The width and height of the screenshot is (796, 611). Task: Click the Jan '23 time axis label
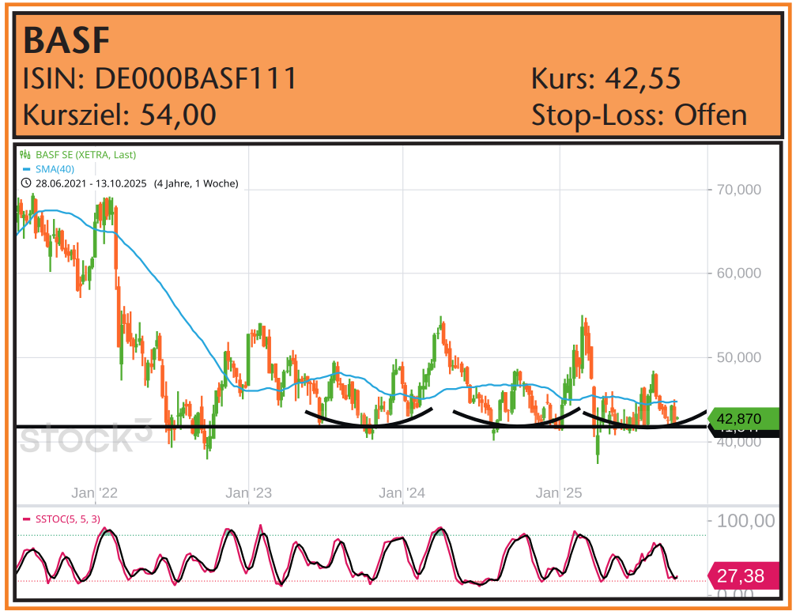point(248,493)
